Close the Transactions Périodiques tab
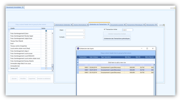Image resolution: width=181 pixels, height=101 pixels. click(x=144, y=25)
